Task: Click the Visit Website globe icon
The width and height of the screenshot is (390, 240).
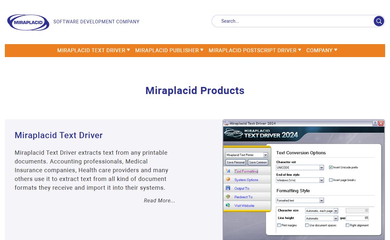Action: tap(228, 206)
